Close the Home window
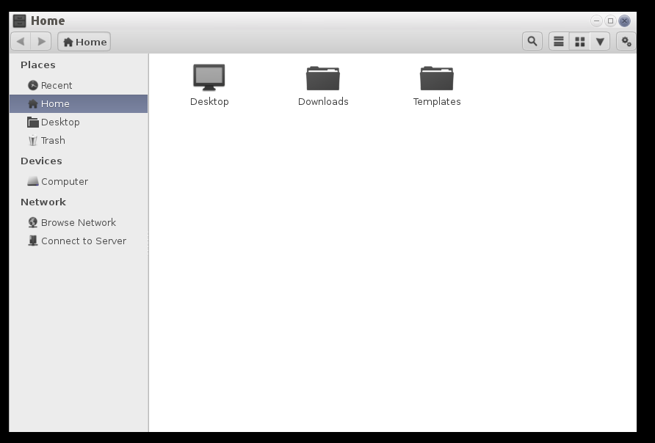655x443 pixels. coord(624,21)
